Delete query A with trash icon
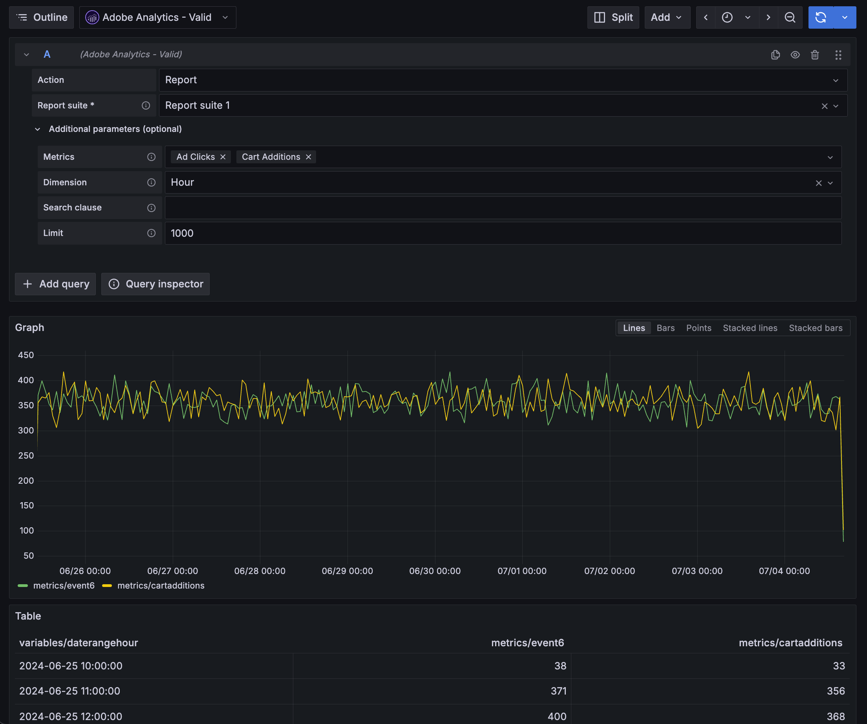The height and width of the screenshot is (724, 867). 814,55
